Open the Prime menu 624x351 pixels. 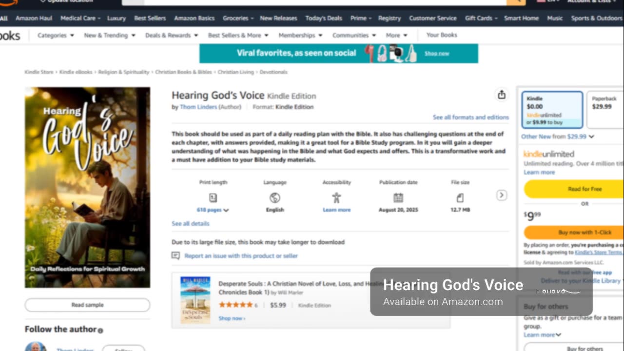click(361, 18)
